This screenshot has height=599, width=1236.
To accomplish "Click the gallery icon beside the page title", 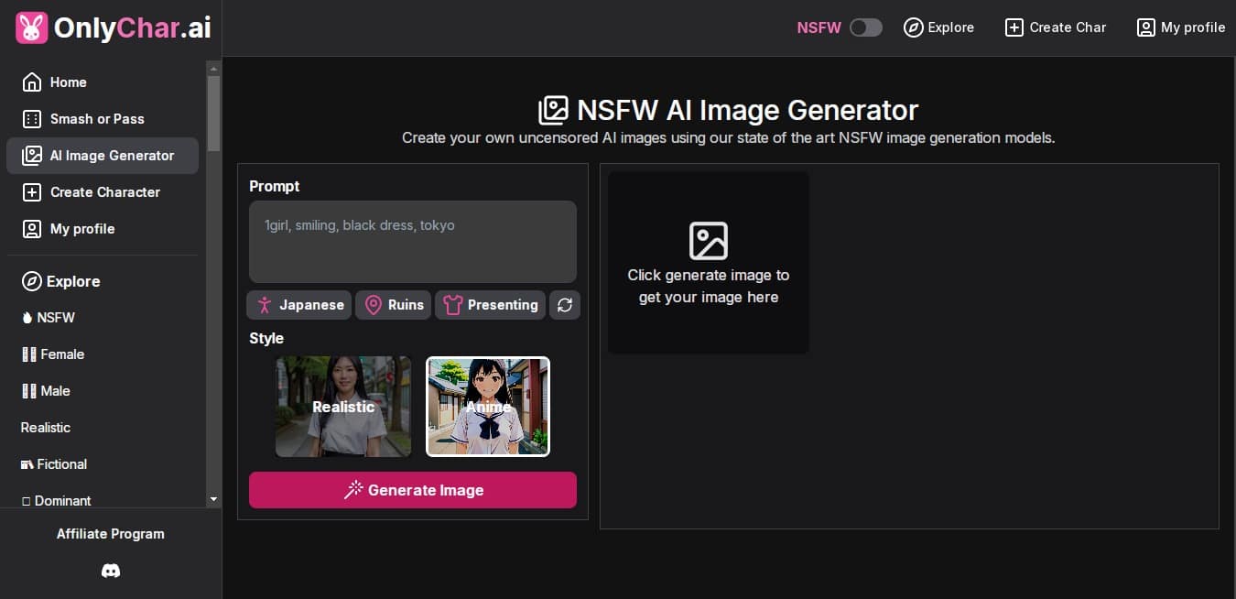I will (553, 111).
